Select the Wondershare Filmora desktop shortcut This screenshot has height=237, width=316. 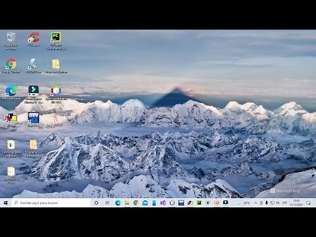point(34,94)
